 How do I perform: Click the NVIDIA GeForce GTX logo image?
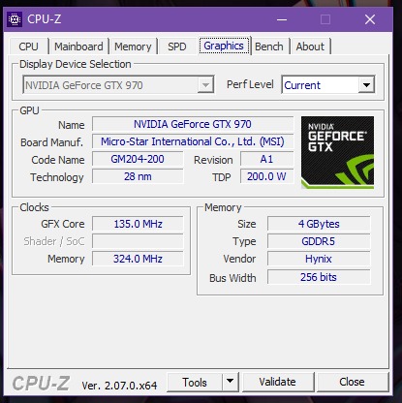(x=337, y=152)
